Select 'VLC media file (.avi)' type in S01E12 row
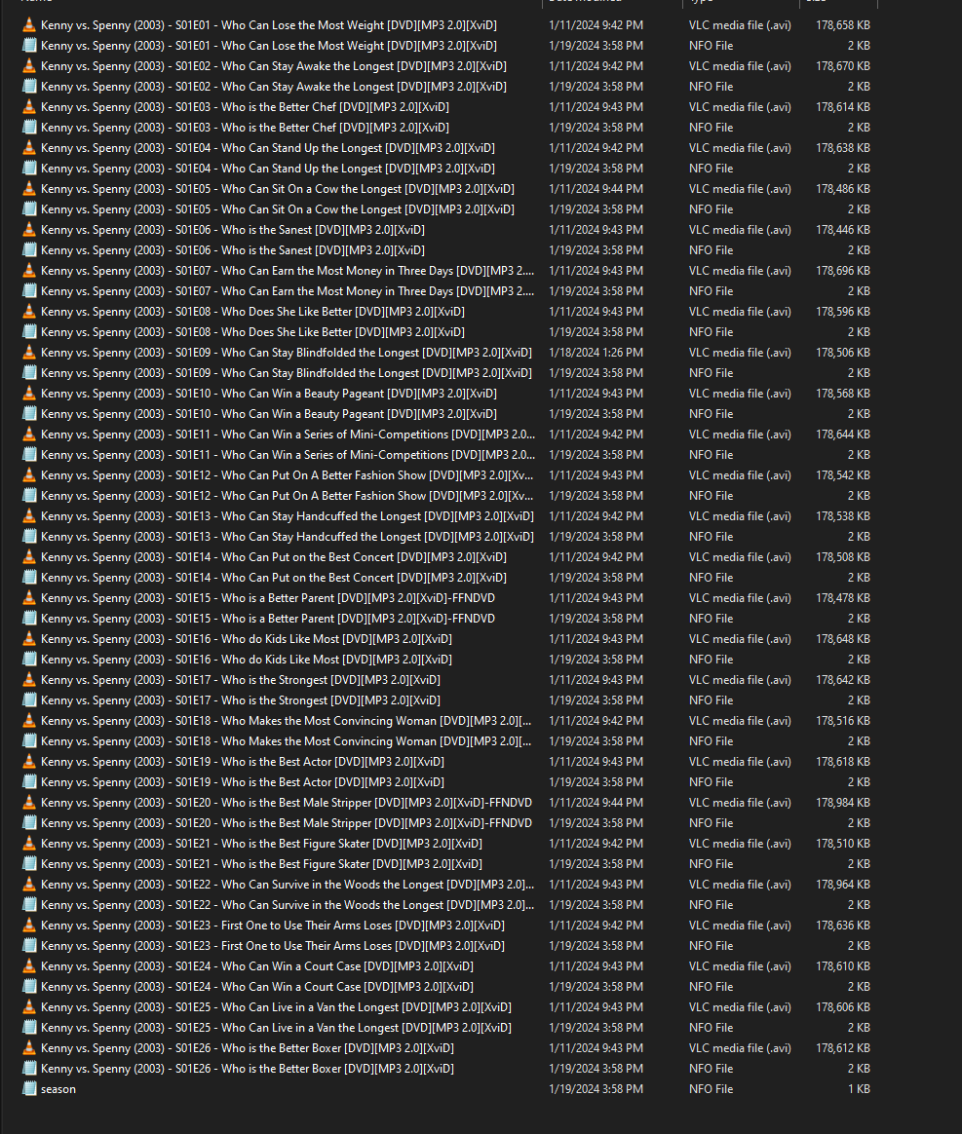The image size is (962, 1134). (740, 475)
